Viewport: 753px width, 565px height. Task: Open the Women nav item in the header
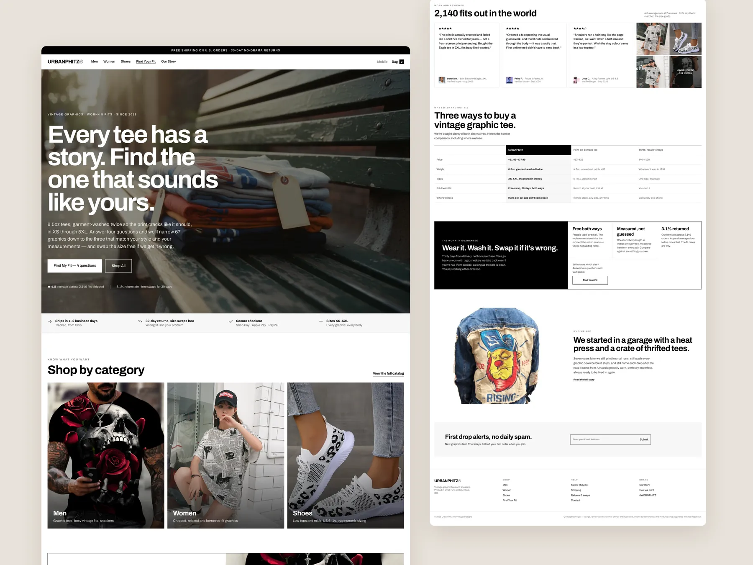(109, 62)
